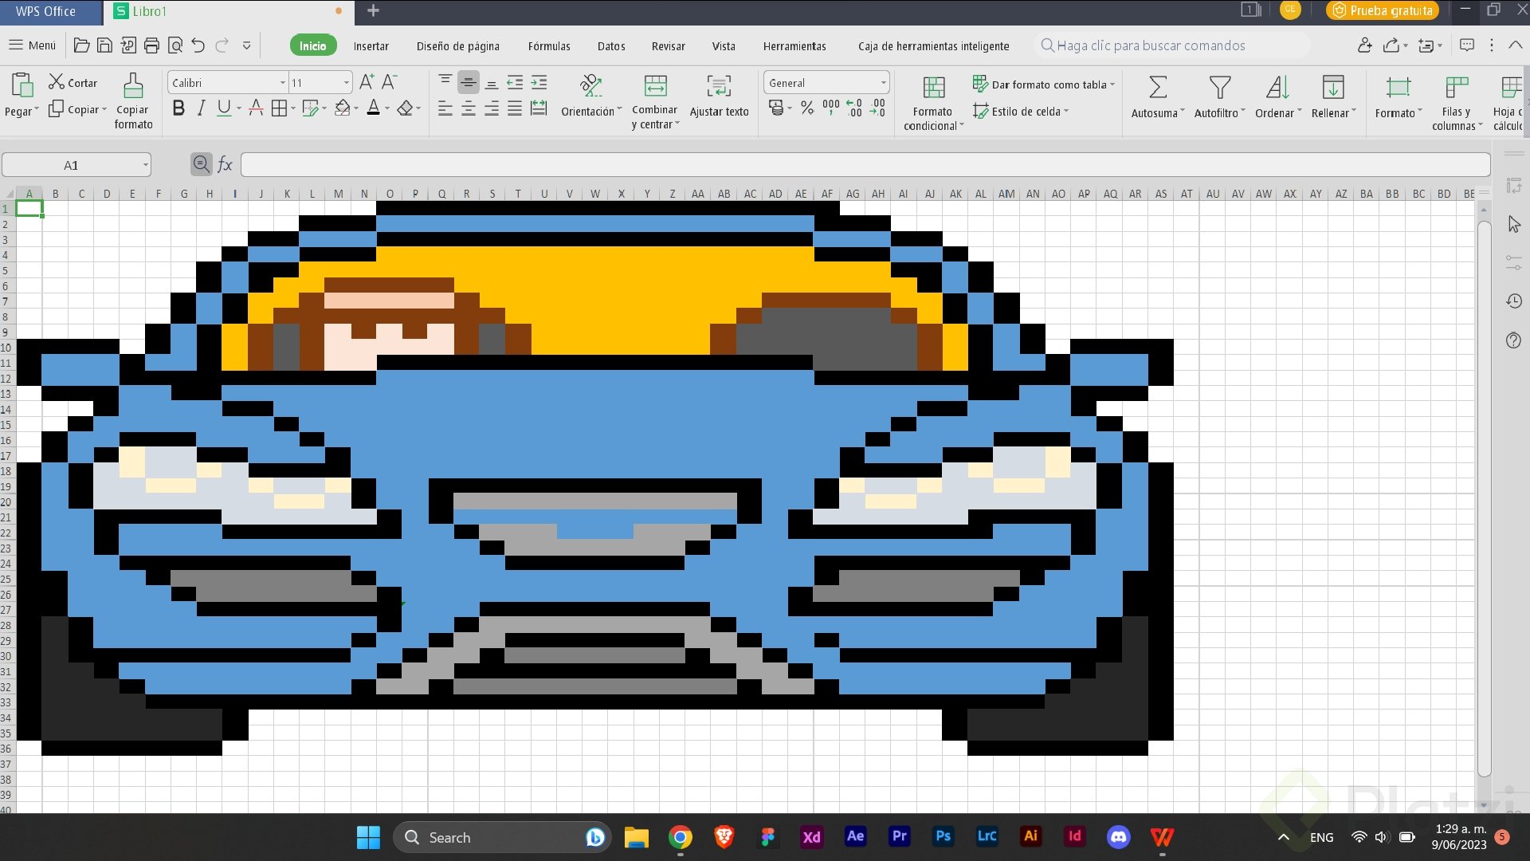This screenshot has width=1530, height=861.
Task: Open Estilo de celda dropdown
Action: pos(1021,111)
